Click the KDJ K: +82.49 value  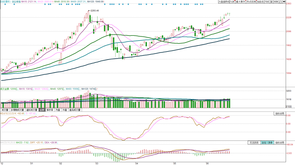19,113
